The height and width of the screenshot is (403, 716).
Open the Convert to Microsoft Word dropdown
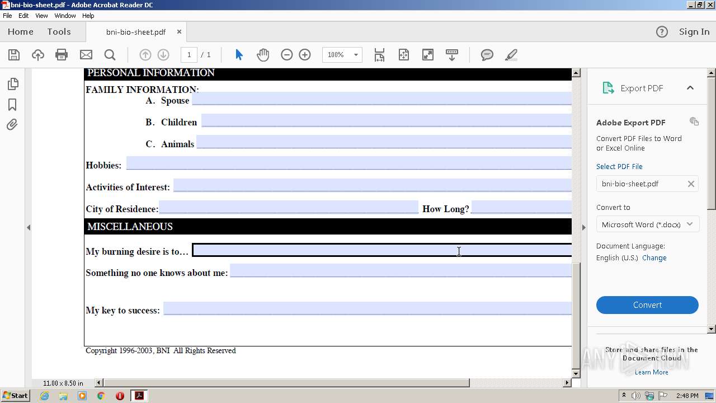[647, 224]
